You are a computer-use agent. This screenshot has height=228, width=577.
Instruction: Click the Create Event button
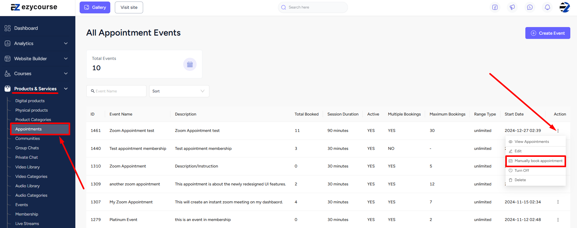548,33
